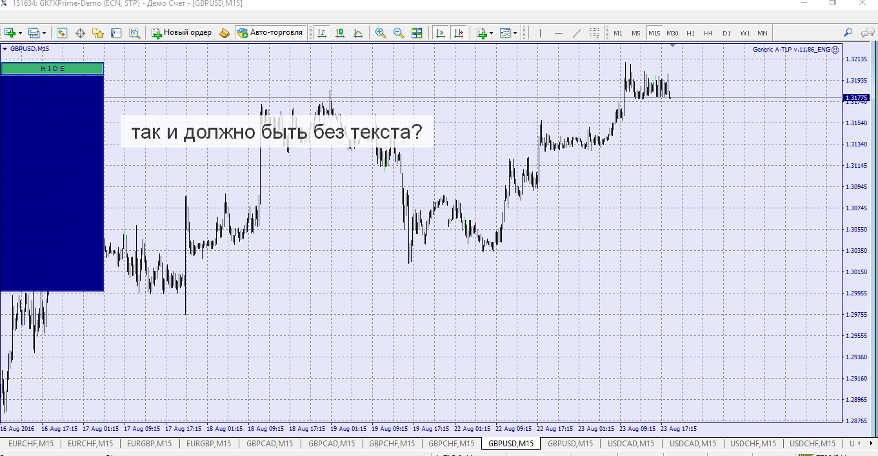This screenshot has width=878, height=456.
Task: Expand the templates dropdown arrow
Action: pos(515,33)
